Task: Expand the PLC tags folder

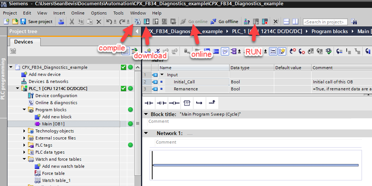Action: point(24,145)
